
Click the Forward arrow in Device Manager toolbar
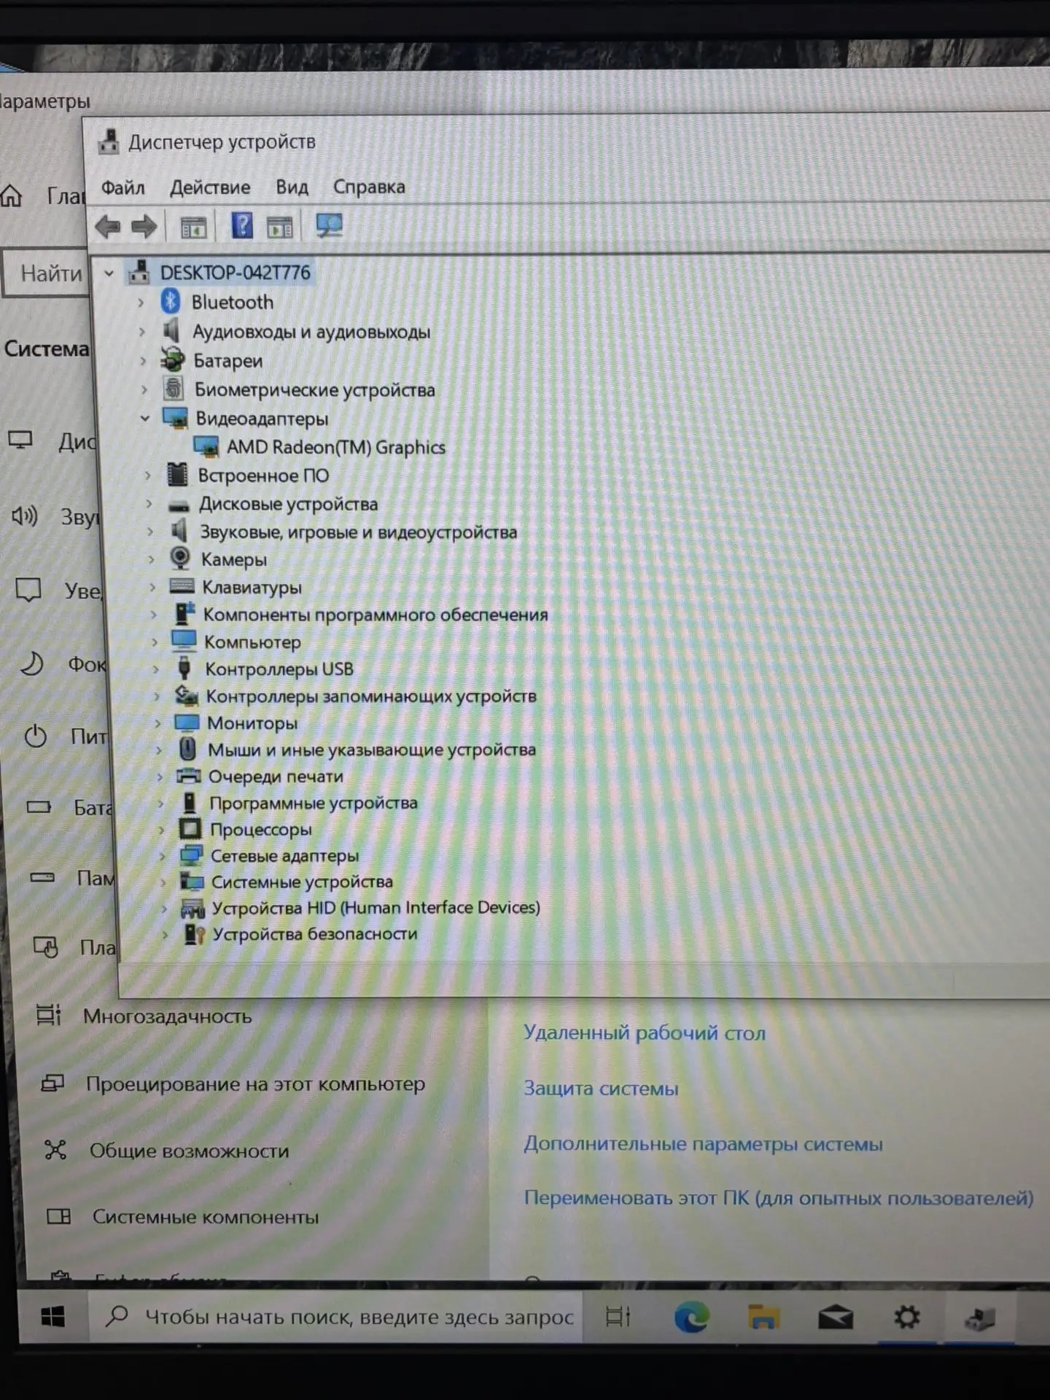[144, 227]
